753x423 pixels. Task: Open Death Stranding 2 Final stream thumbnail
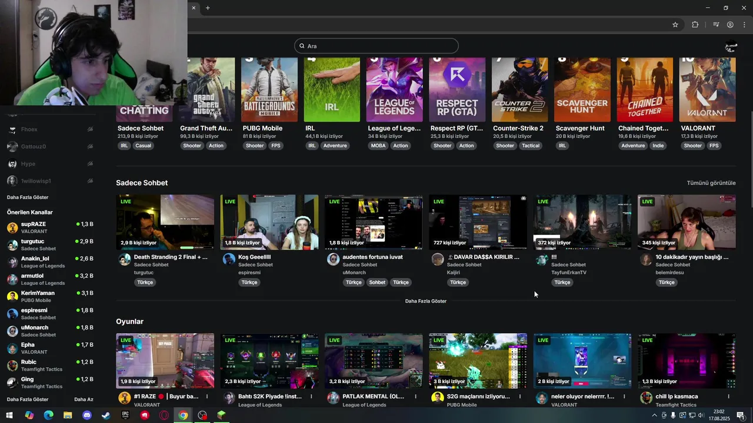pos(165,222)
